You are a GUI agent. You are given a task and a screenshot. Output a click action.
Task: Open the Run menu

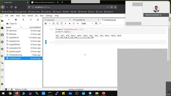(24, 16)
